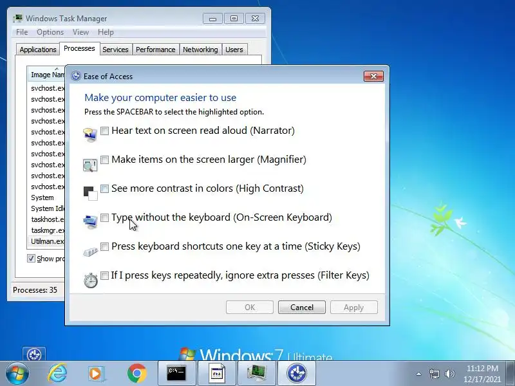Launch Google Chrome from the taskbar
Viewport: 515px width, 386px height.
136,374
